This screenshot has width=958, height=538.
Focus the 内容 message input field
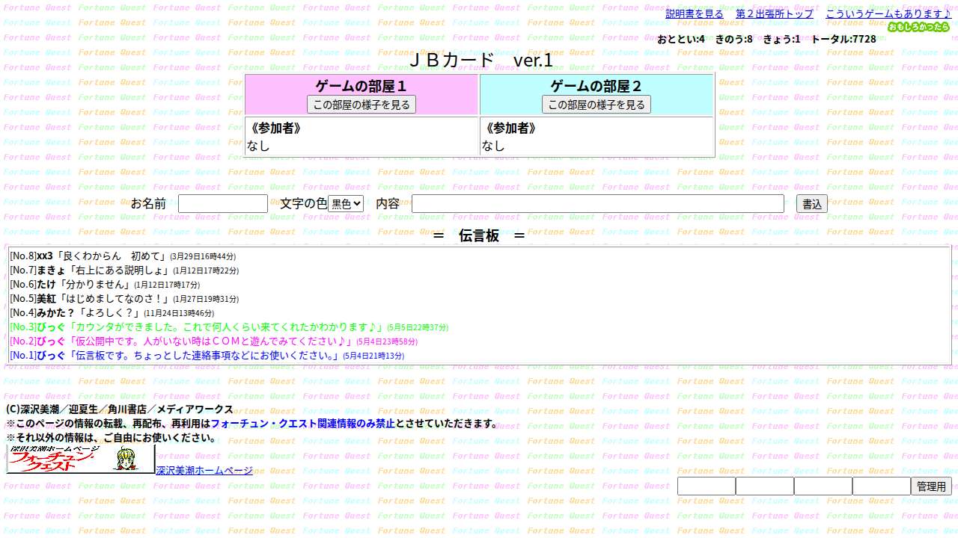pos(598,203)
